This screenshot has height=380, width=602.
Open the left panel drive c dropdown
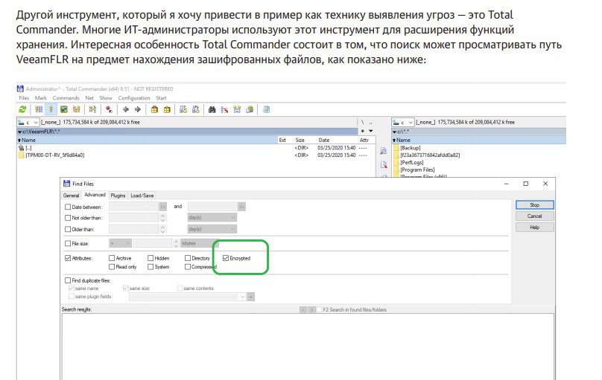pos(28,122)
